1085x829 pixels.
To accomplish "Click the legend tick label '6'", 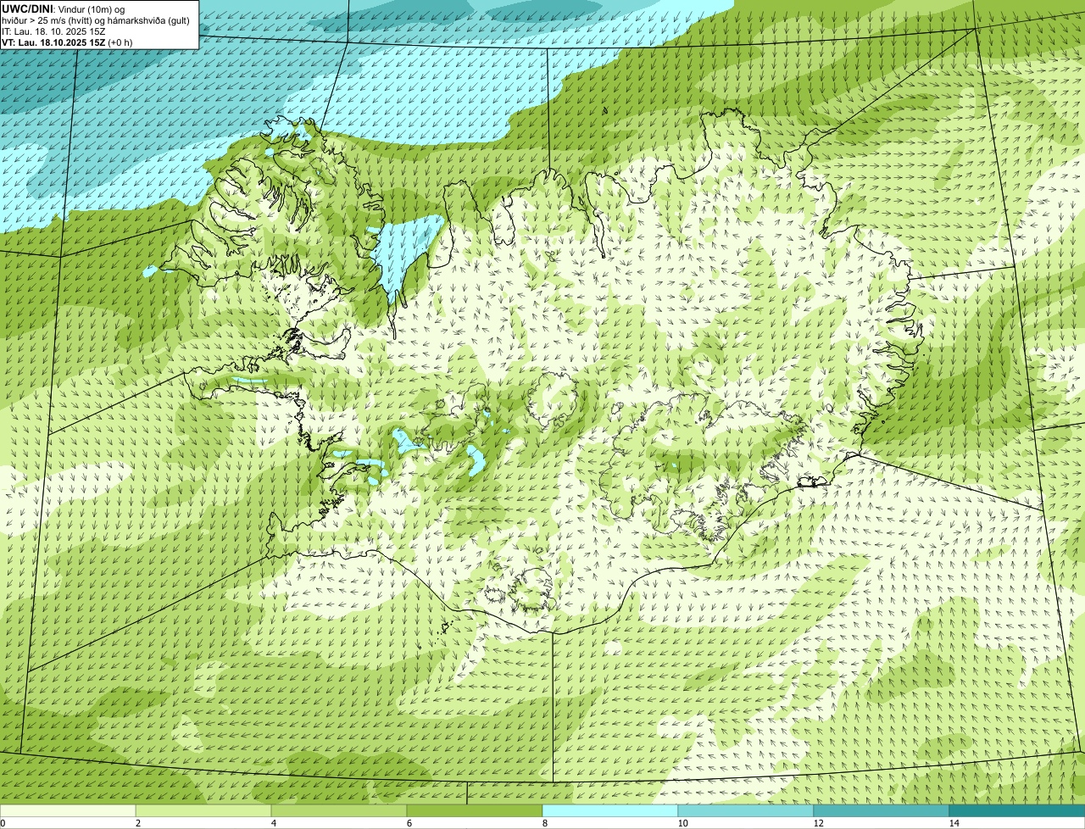I will (409, 823).
